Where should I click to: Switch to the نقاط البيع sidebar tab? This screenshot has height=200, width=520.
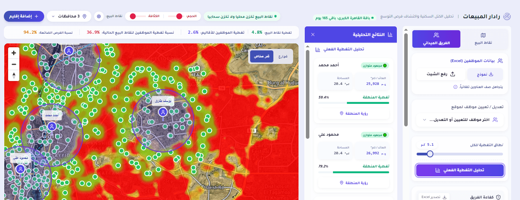483,39
